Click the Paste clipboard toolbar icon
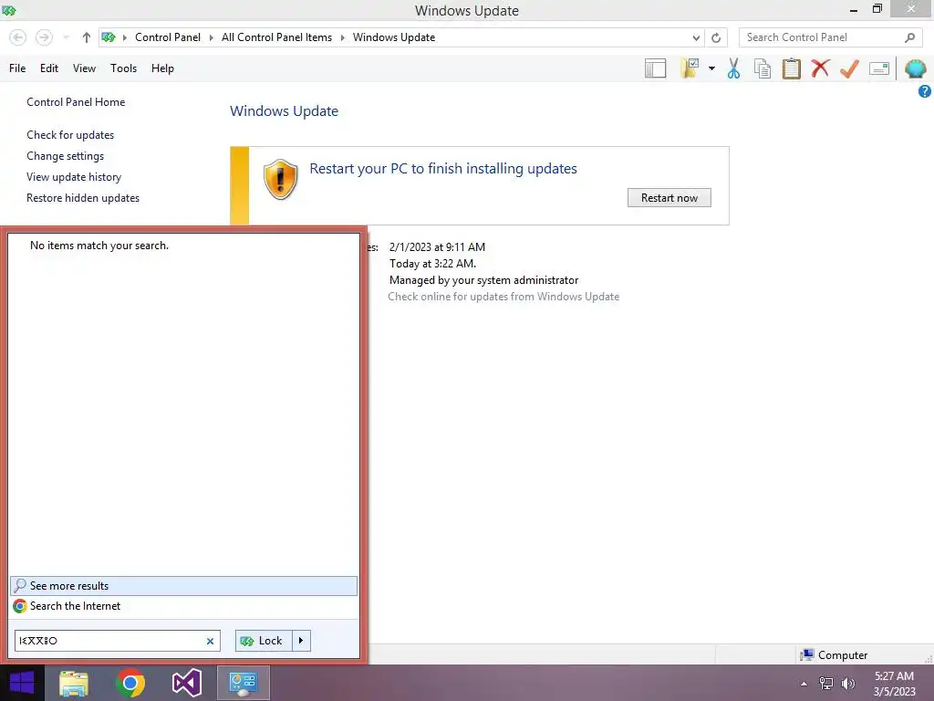 pos(792,68)
